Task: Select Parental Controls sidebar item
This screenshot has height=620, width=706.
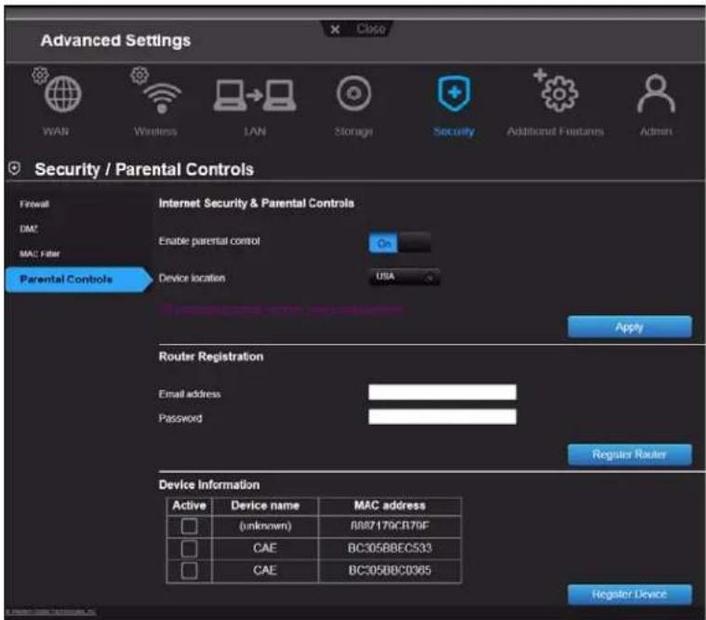Action: point(79,280)
